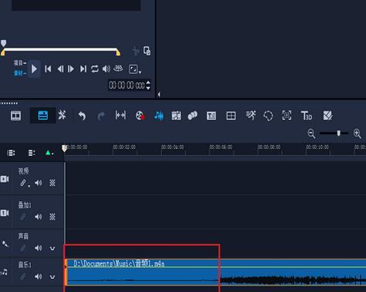
Task: Open the Motion Tracking circles icon
Action: click(193, 115)
